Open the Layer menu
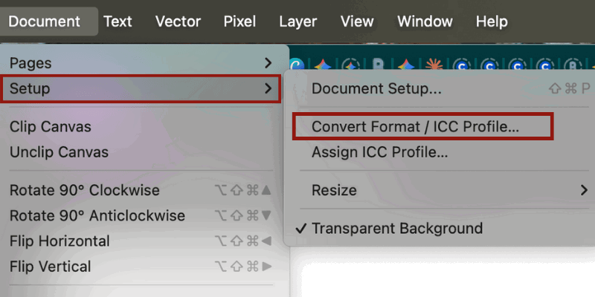The height and width of the screenshot is (297, 595). tap(297, 22)
